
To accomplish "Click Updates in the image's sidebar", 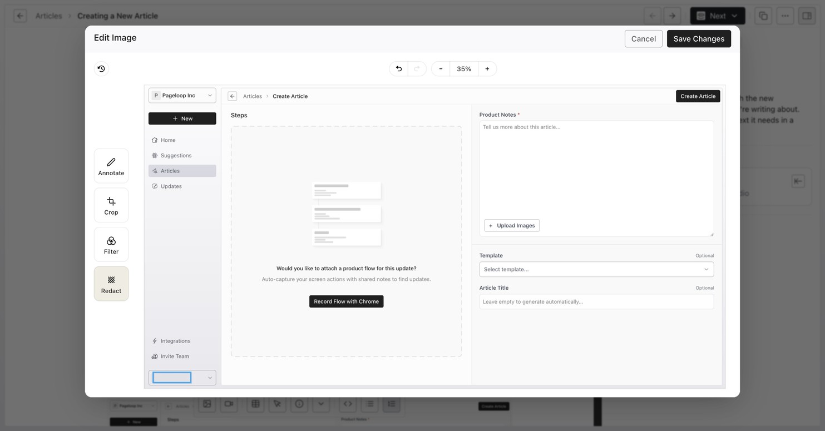I will pos(182,186).
